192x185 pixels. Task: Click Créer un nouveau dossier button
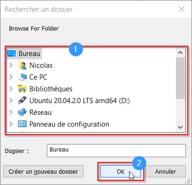(x=44, y=171)
